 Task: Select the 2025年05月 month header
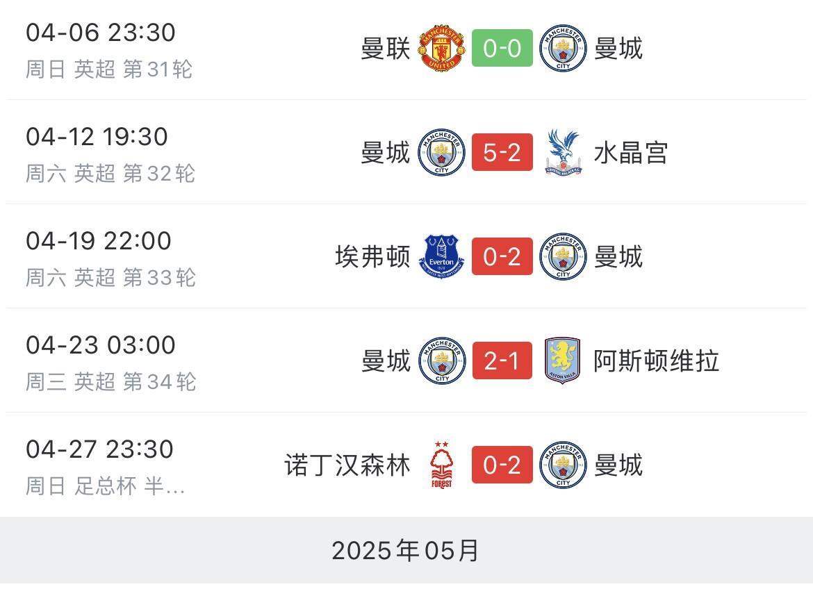[x=406, y=550]
